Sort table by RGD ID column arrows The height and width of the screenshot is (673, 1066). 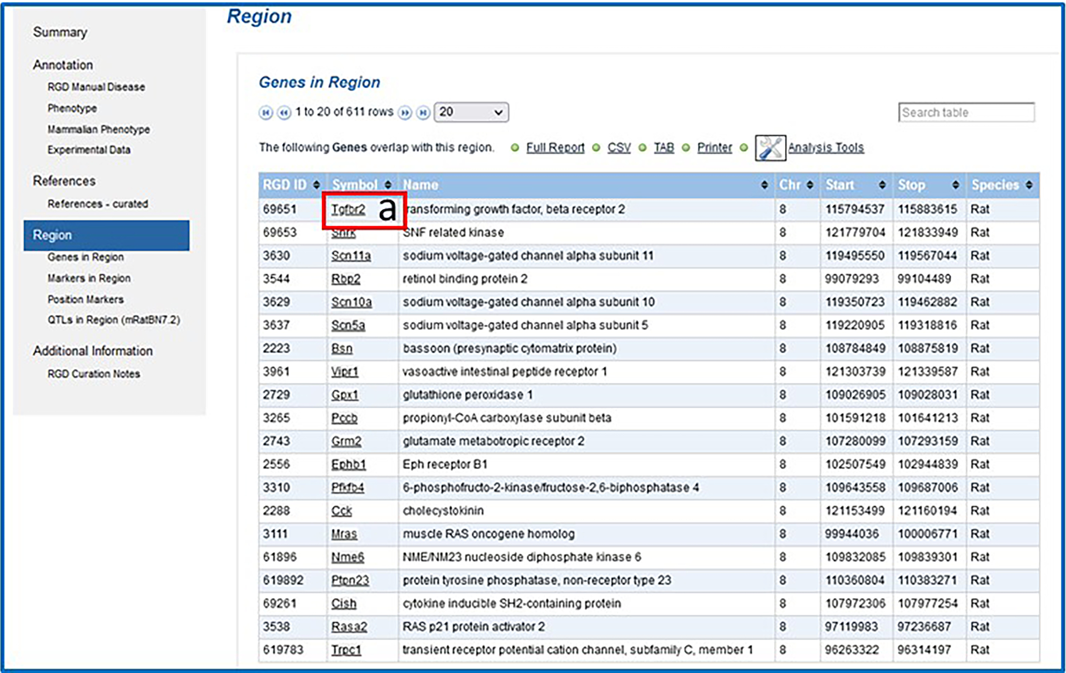click(316, 185)
